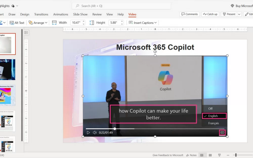This screenshot has width=253, height=158.
Task: Zoom out with minus button
Action: pos(228,155)
